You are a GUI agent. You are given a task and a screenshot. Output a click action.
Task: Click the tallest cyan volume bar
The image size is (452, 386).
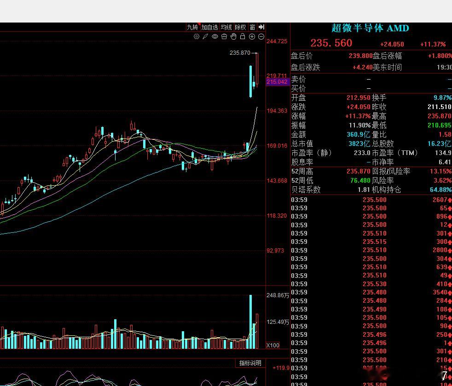point(250,322)
